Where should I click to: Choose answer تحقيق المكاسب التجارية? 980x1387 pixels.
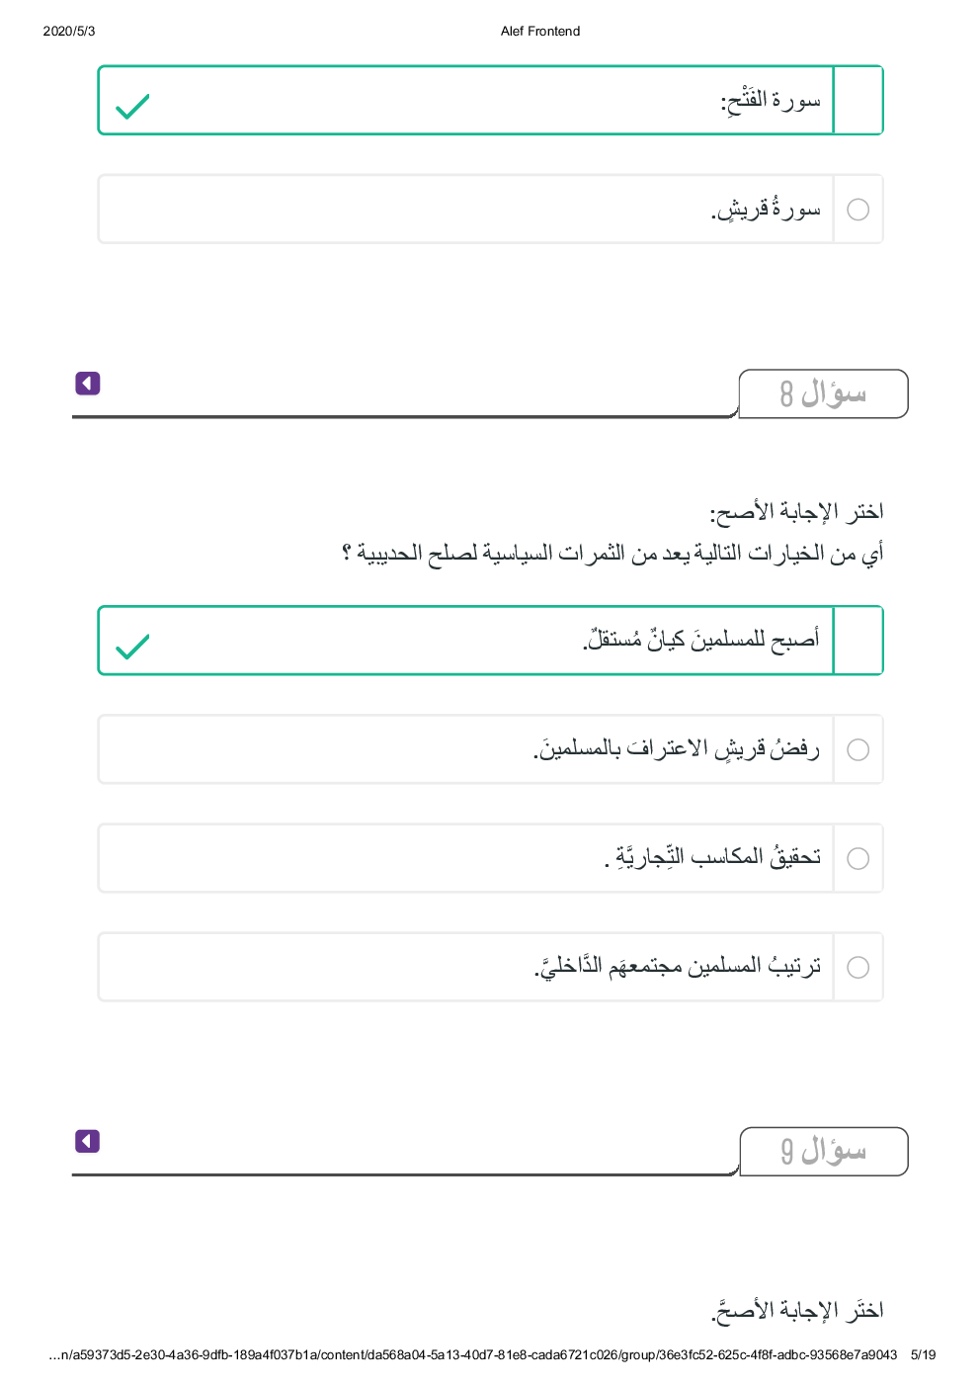point(712,858)
